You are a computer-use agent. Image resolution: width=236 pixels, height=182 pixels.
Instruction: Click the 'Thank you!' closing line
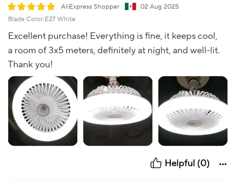pyautogui.click(x=30, y=64)
